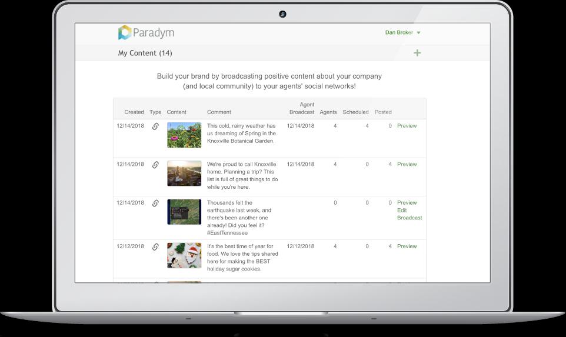Click the My Content (14) heading

145,53
